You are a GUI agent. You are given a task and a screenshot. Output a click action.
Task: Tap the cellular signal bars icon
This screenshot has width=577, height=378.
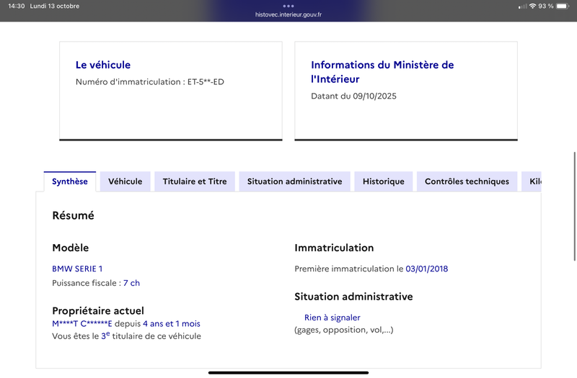pos(522,6)
